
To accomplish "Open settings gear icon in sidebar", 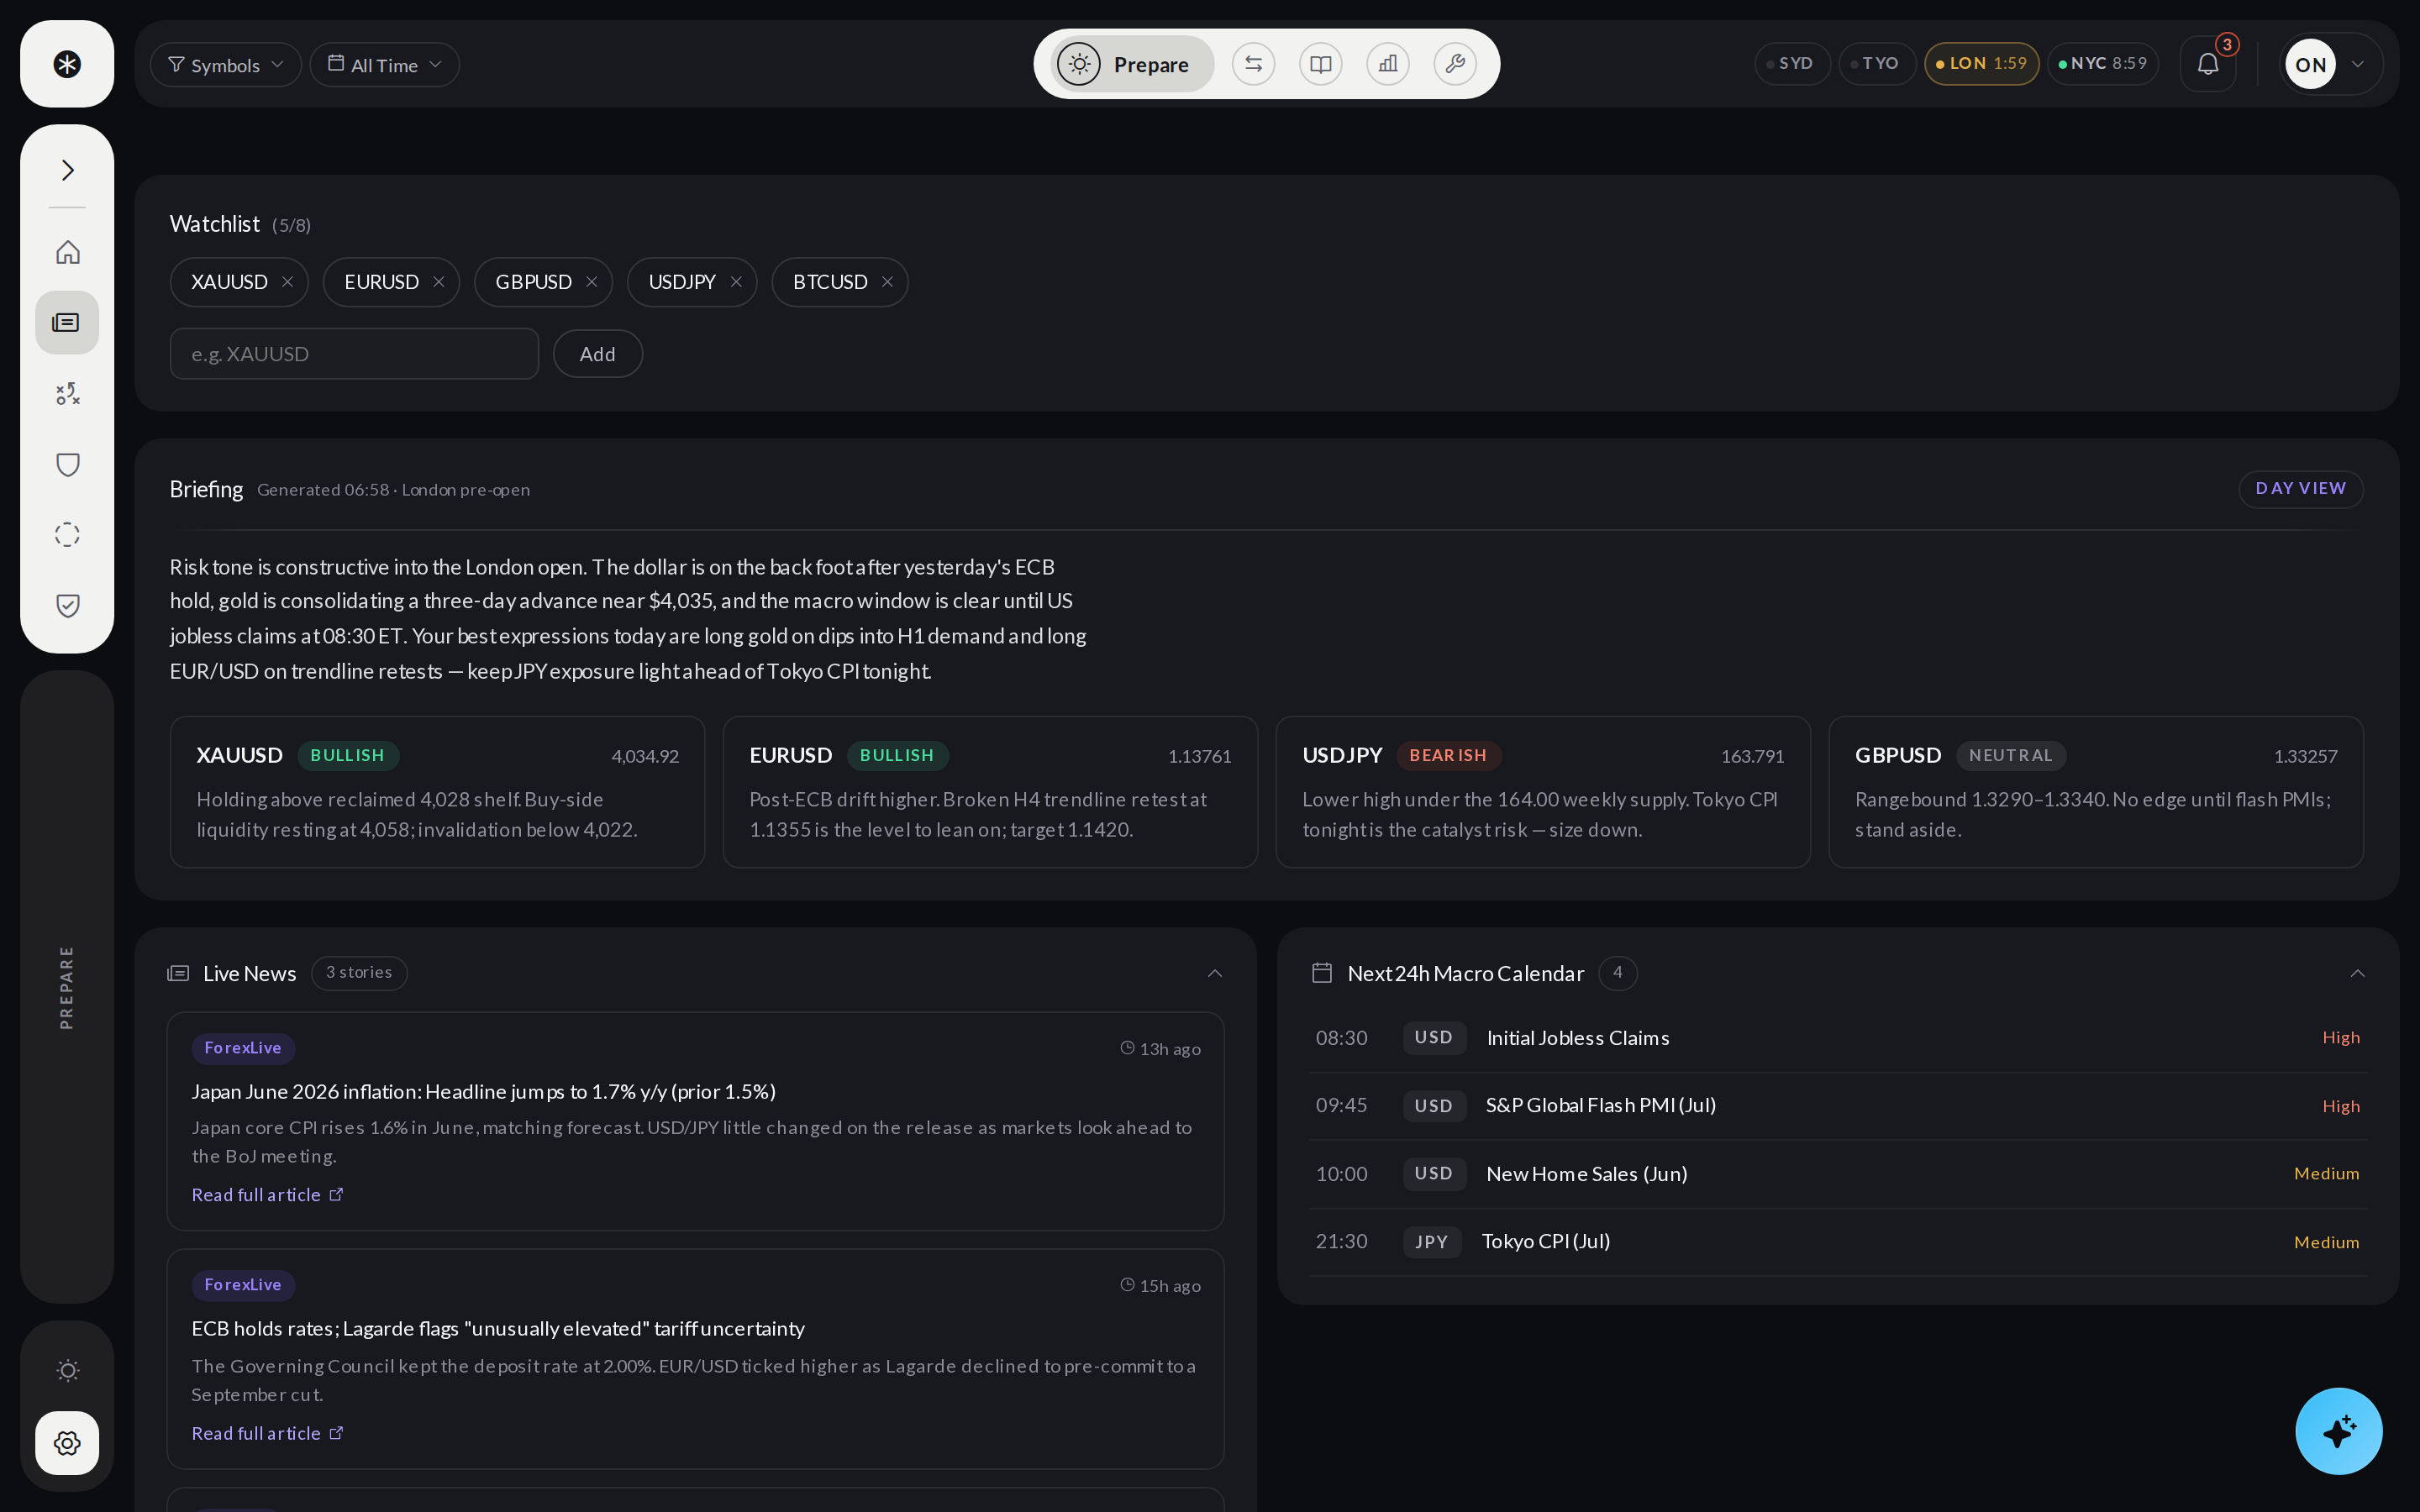I will coord(67,1442).
